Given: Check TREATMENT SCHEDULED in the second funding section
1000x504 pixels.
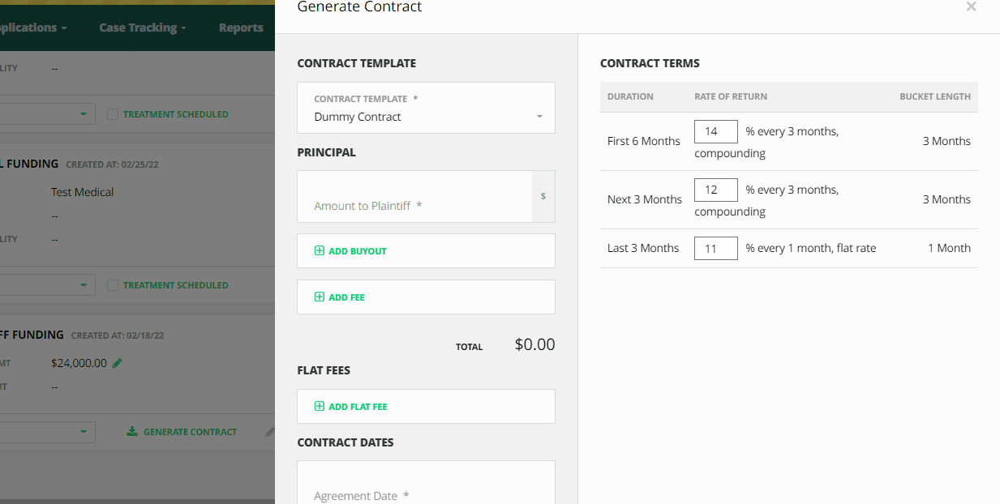Looking at the screenshot, I should [113, 284].
